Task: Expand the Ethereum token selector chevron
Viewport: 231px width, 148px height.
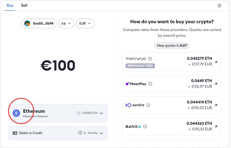Action: 101,113
